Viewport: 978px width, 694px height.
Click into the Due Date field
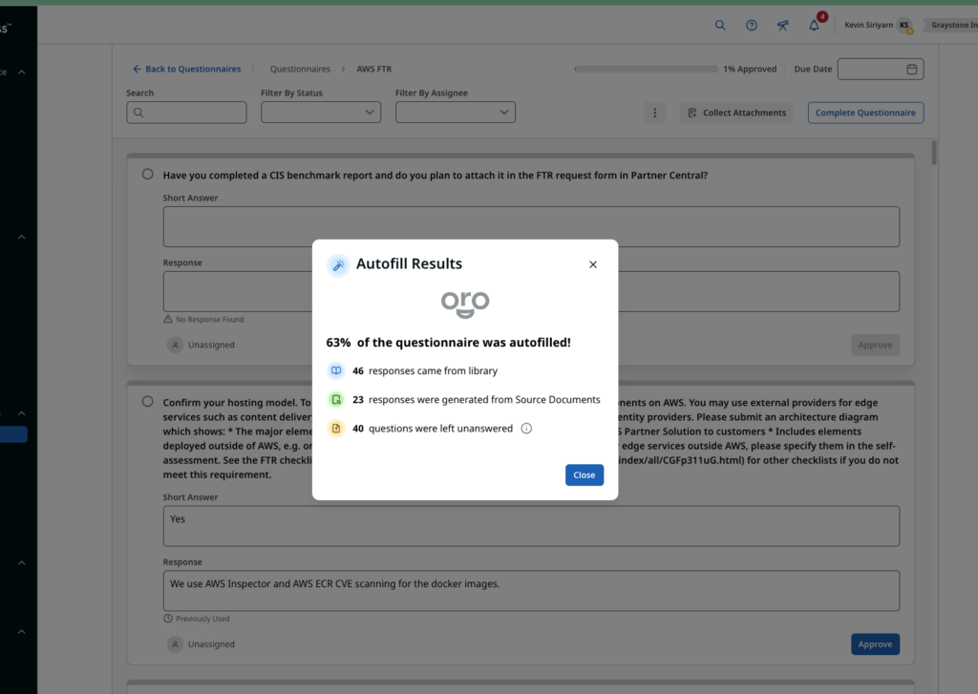(880, 69)
